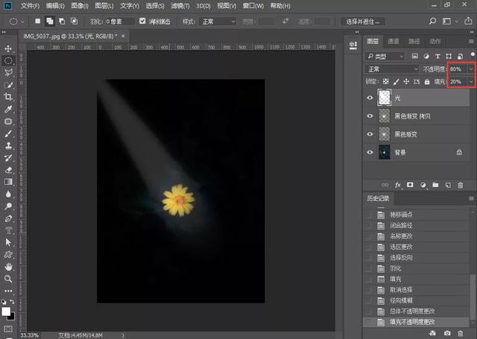Image resolution: width=477 pixels, height=339 pixels.
Task: Delete layer using Layers panel trash icon
Action: 462,184
